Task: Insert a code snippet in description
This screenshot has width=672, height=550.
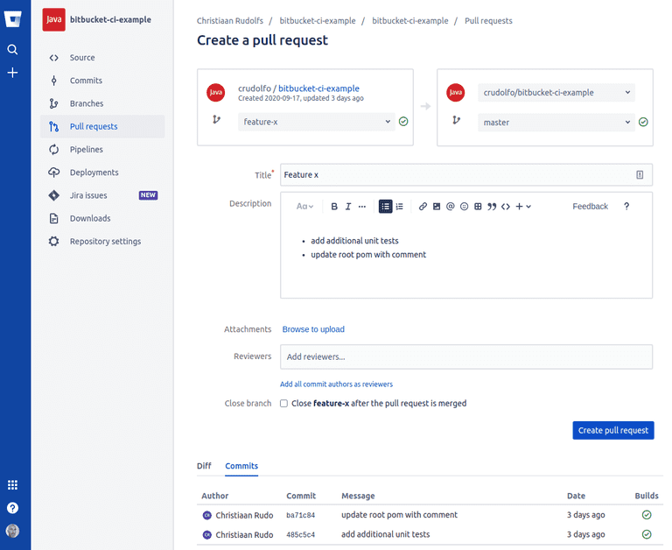Action: tap(506, 207)
